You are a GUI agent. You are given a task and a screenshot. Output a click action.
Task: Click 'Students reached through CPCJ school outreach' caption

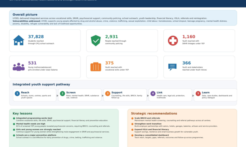tap(41, 42)
